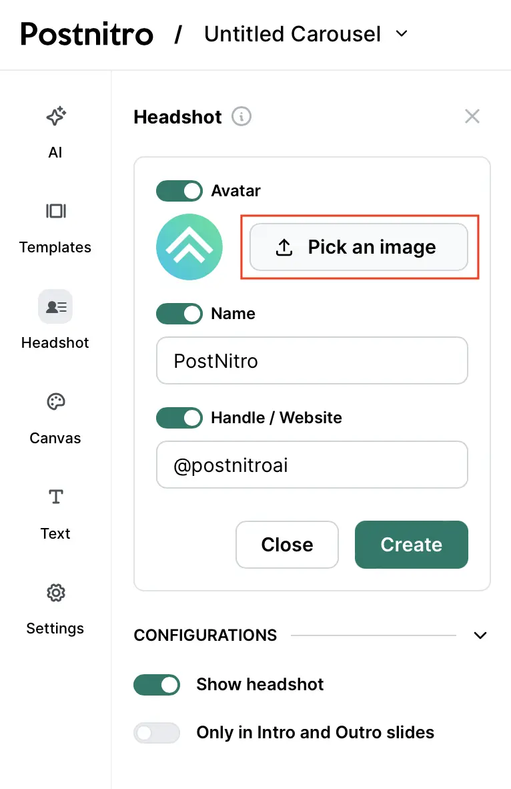Viewport: 511px width, 789px height.
Task: Select the Text tool icon
Action: (x=55, y=497)
